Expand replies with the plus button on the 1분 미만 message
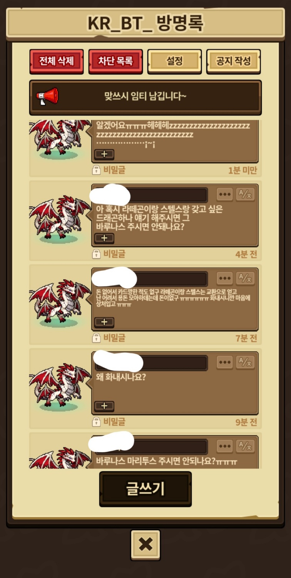The image size is (291, 578). tap(104, 154)
